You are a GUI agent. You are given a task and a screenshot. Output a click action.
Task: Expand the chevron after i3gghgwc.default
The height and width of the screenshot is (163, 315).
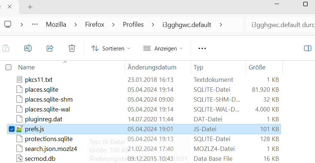tap(221, 24)
